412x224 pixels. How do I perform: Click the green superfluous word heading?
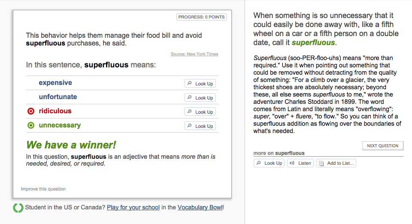pyautogui.click(x=313, y=42)
